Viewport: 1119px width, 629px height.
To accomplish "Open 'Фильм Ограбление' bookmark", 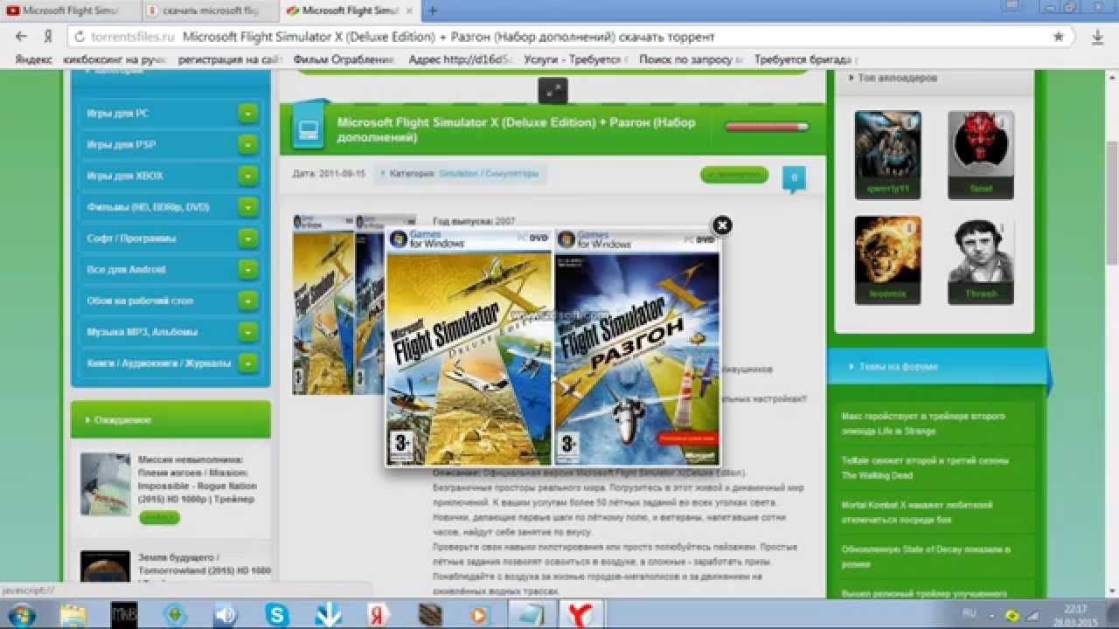I will tap(344, 59).
